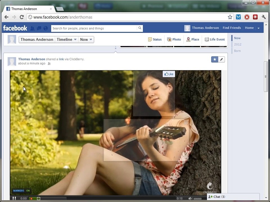Click the 'about a minute ago' timestamp
The height and width of the screenshot is (202, 270).
(32, 63)
